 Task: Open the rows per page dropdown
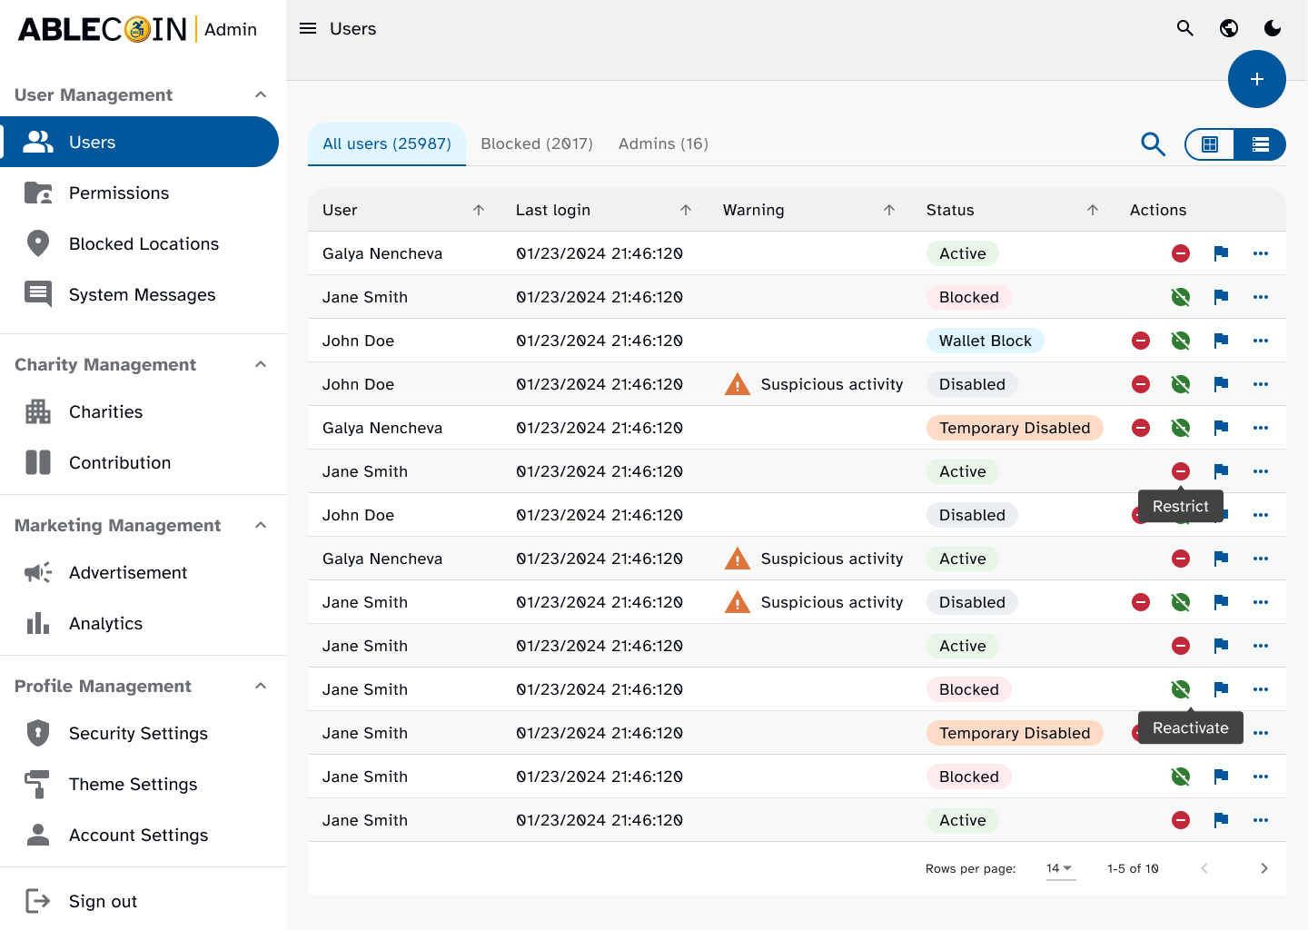tap(1059, 868)
